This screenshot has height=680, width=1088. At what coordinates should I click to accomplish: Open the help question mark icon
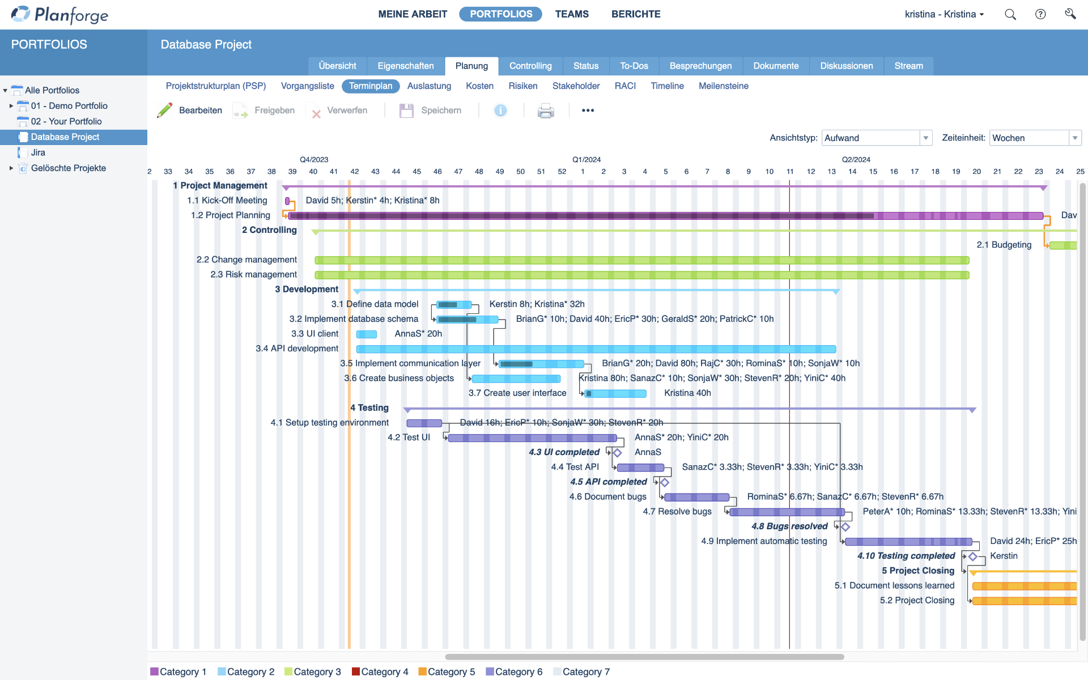[1040, 14]
